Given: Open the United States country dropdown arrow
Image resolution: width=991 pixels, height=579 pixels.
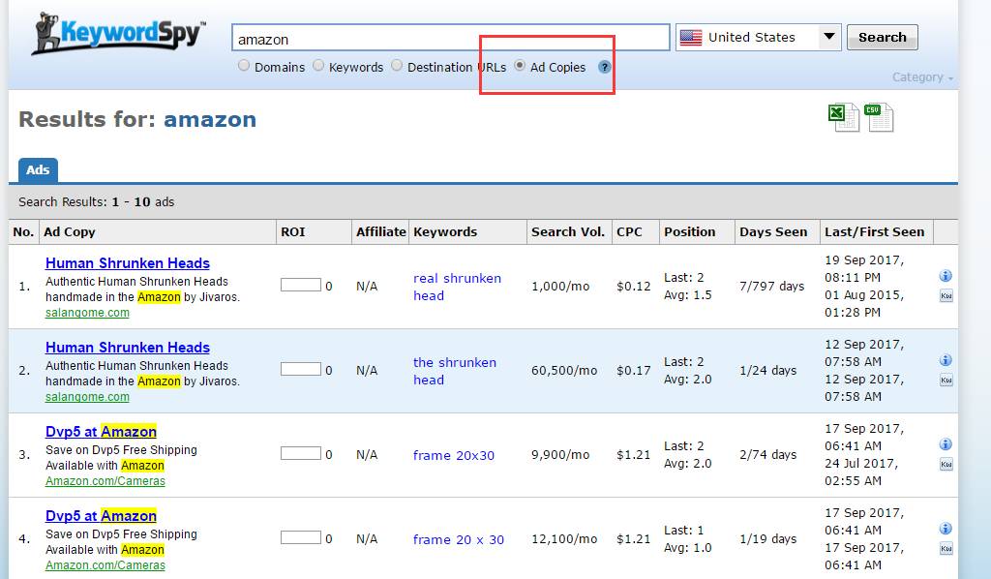Looking at the screenshot, I should click(829, 37).
